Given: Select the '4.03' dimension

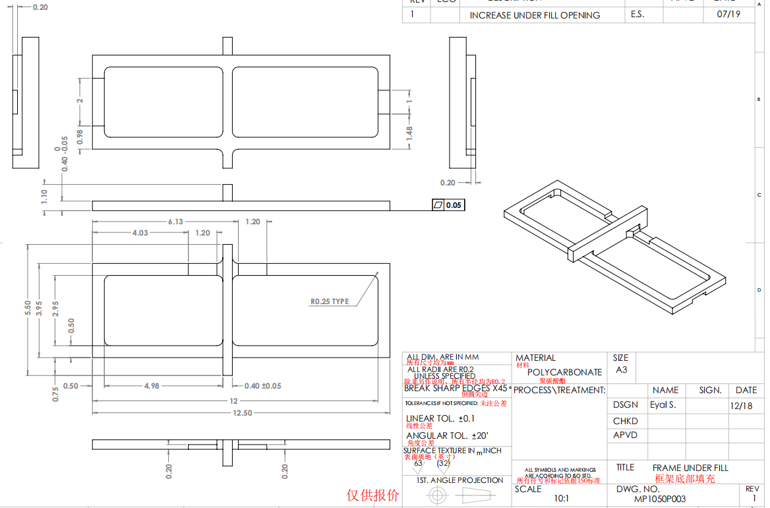Looking at the screenshot, I should tap(140, 233).
